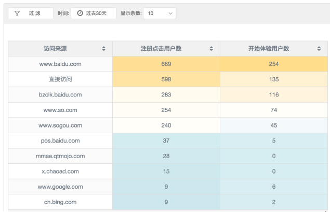Click the 9 registration value for cn.bing.com
The width and height of the screenshot is (330, 212).
click(x=166, y=202)
